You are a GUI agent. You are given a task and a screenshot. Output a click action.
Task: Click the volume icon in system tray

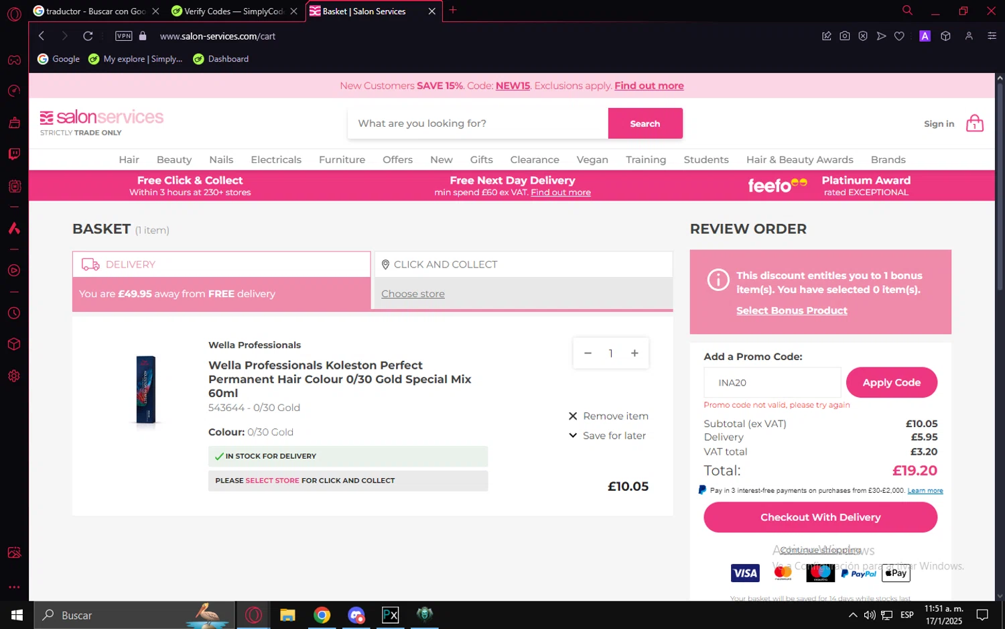click(x=870, y=615)
